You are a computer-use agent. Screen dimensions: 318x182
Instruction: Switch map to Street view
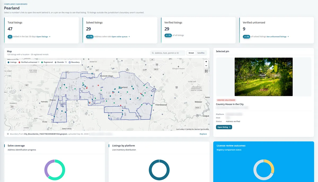click(x=191, y=53)
